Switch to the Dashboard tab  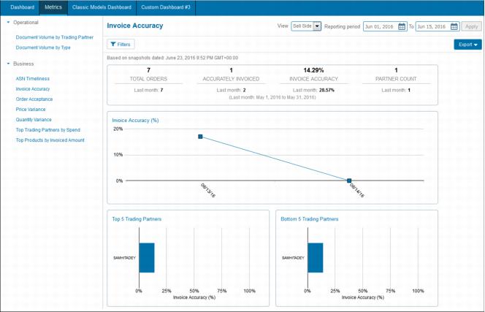[22, 7]
